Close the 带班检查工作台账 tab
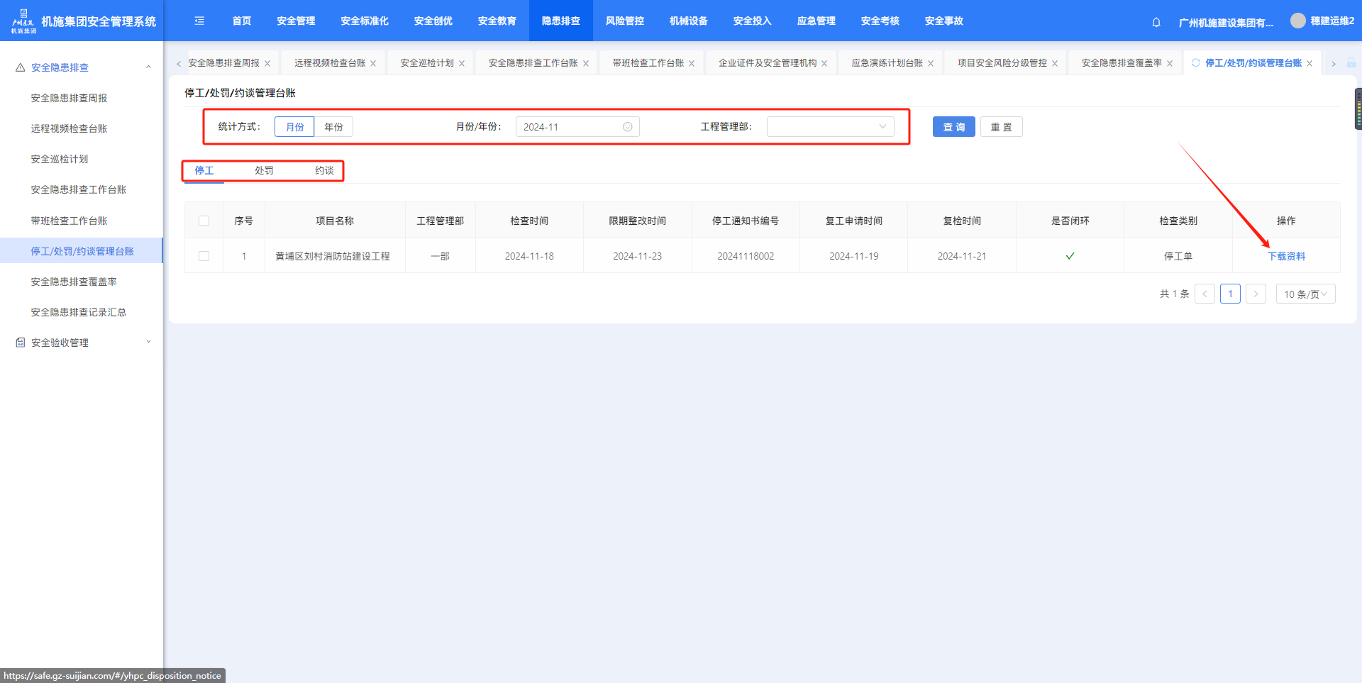Screen dimensions: 1362x683 point(692,64)
